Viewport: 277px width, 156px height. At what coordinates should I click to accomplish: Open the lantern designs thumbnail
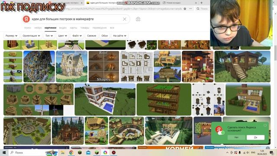click(x=208, y=99)
